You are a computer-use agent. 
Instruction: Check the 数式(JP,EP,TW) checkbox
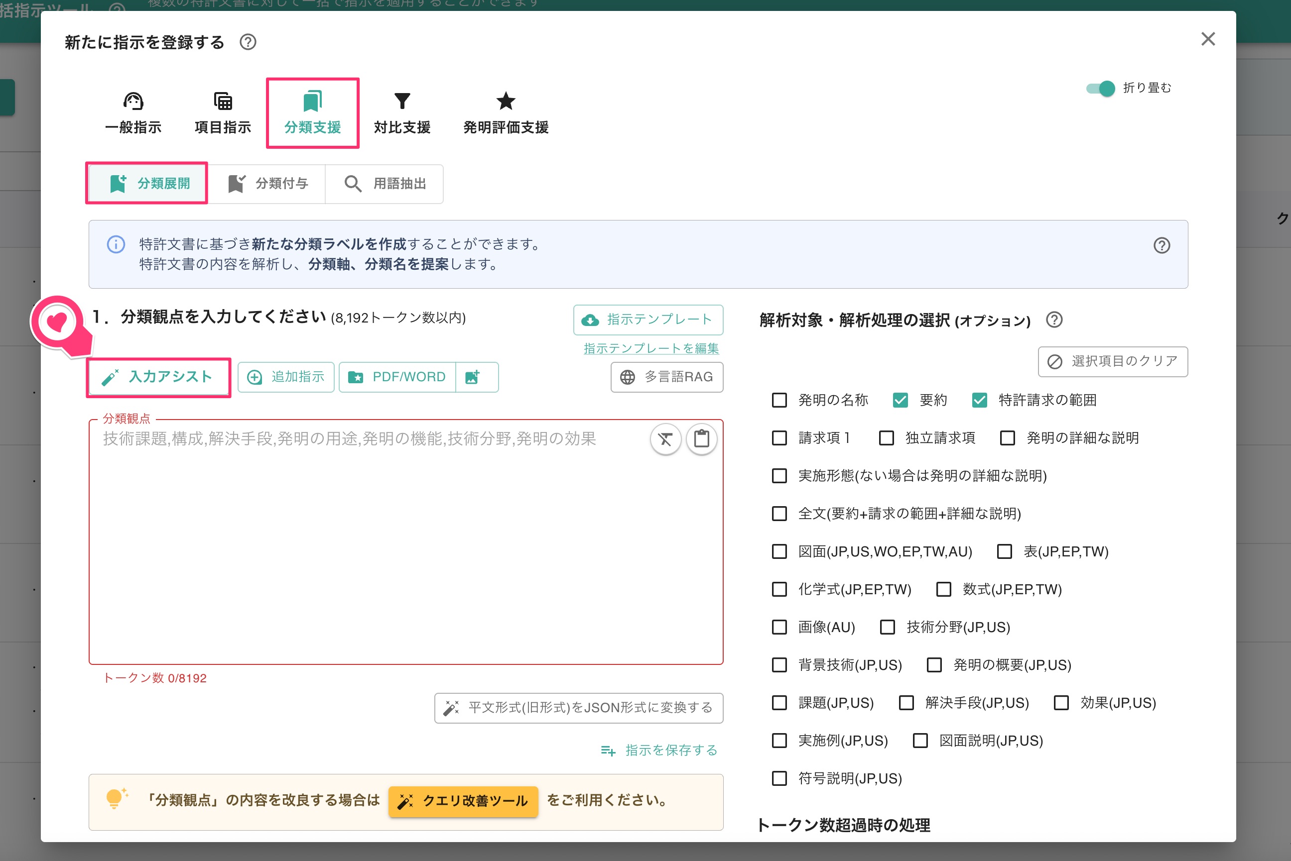point(943,589)
